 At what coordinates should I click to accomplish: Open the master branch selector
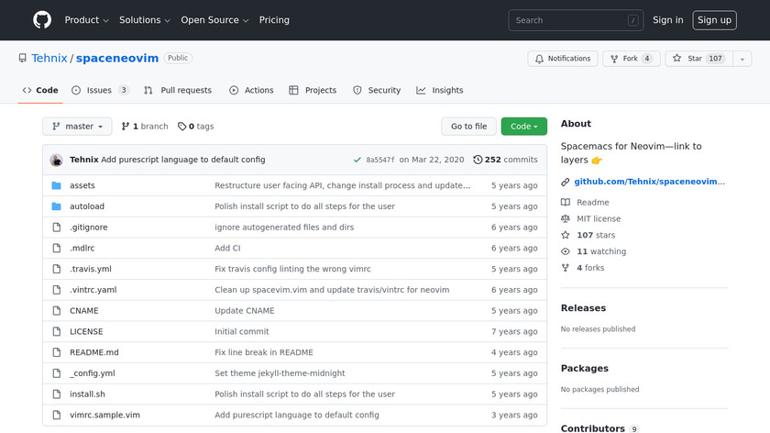77,127
